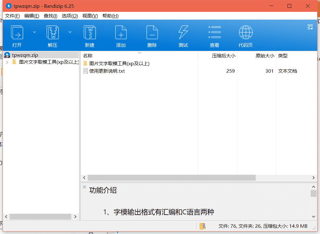The width and height of the screenshot is (320, 234).
Task: Open the dropdown arrow next to 解压
Action: 70,32
